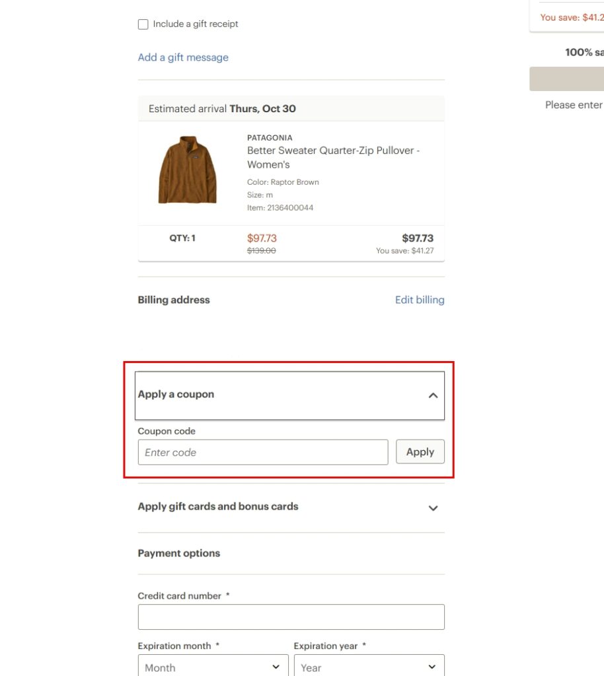This screenshot has width=604, height=676.
Task: Click the red $97.73 sale price
Action: point(262,238)
